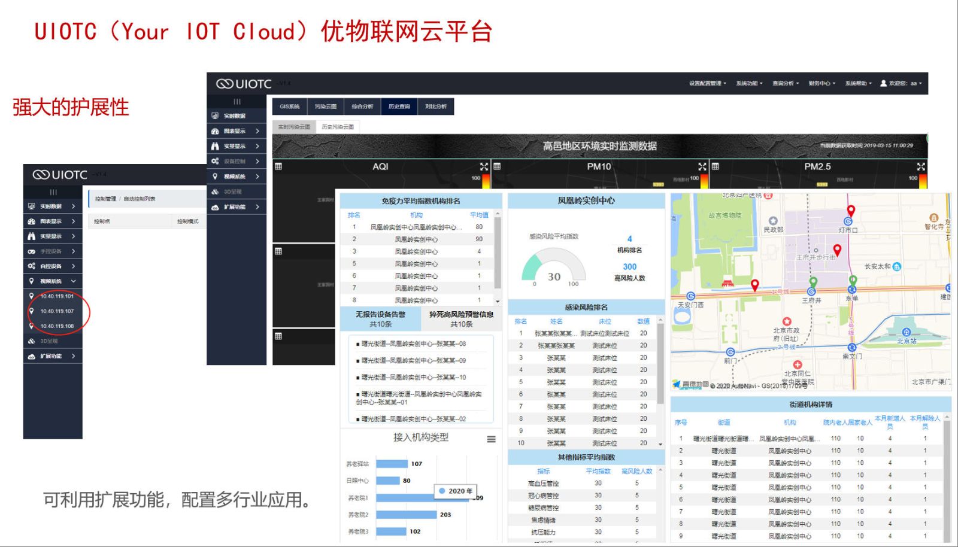Click the AQI panel table grid icon
Image resolution: width=958 pixels, height=547 pixels.
[278, 166]
